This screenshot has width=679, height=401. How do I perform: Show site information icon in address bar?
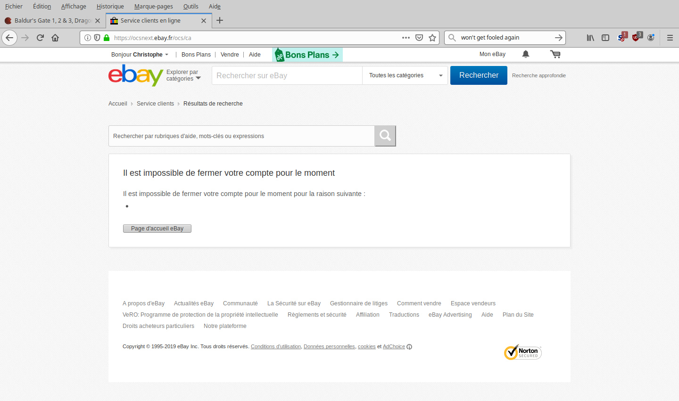[88, 38]
